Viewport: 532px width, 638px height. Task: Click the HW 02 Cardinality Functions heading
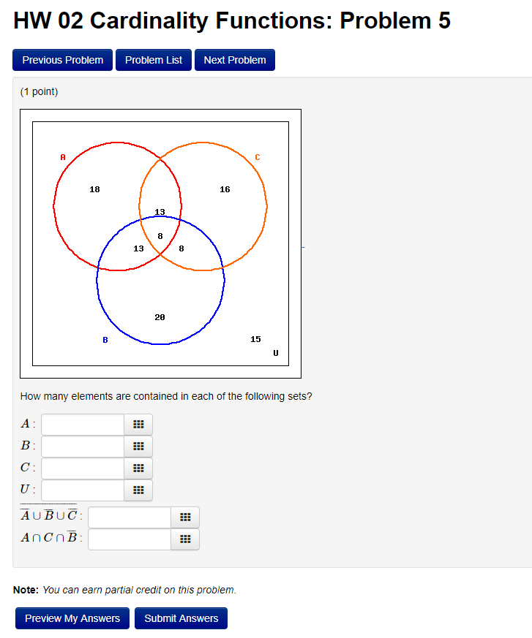[x=233, y=21]
